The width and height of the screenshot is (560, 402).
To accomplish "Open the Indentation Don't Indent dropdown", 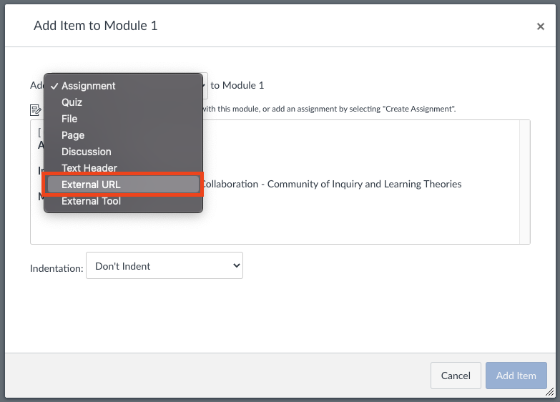I will point(164,265).
